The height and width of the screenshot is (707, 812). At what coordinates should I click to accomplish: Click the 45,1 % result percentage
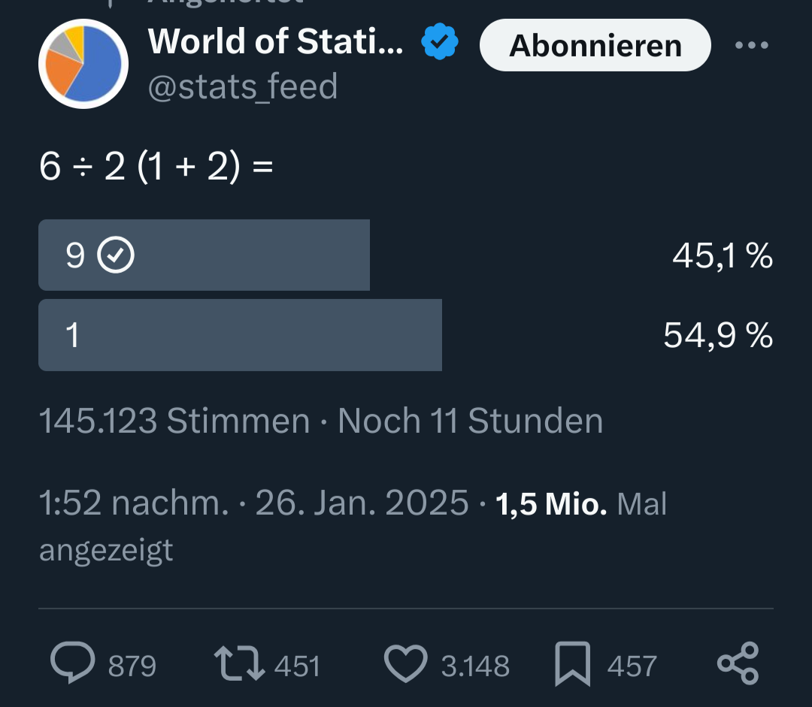tap(723, 256)
